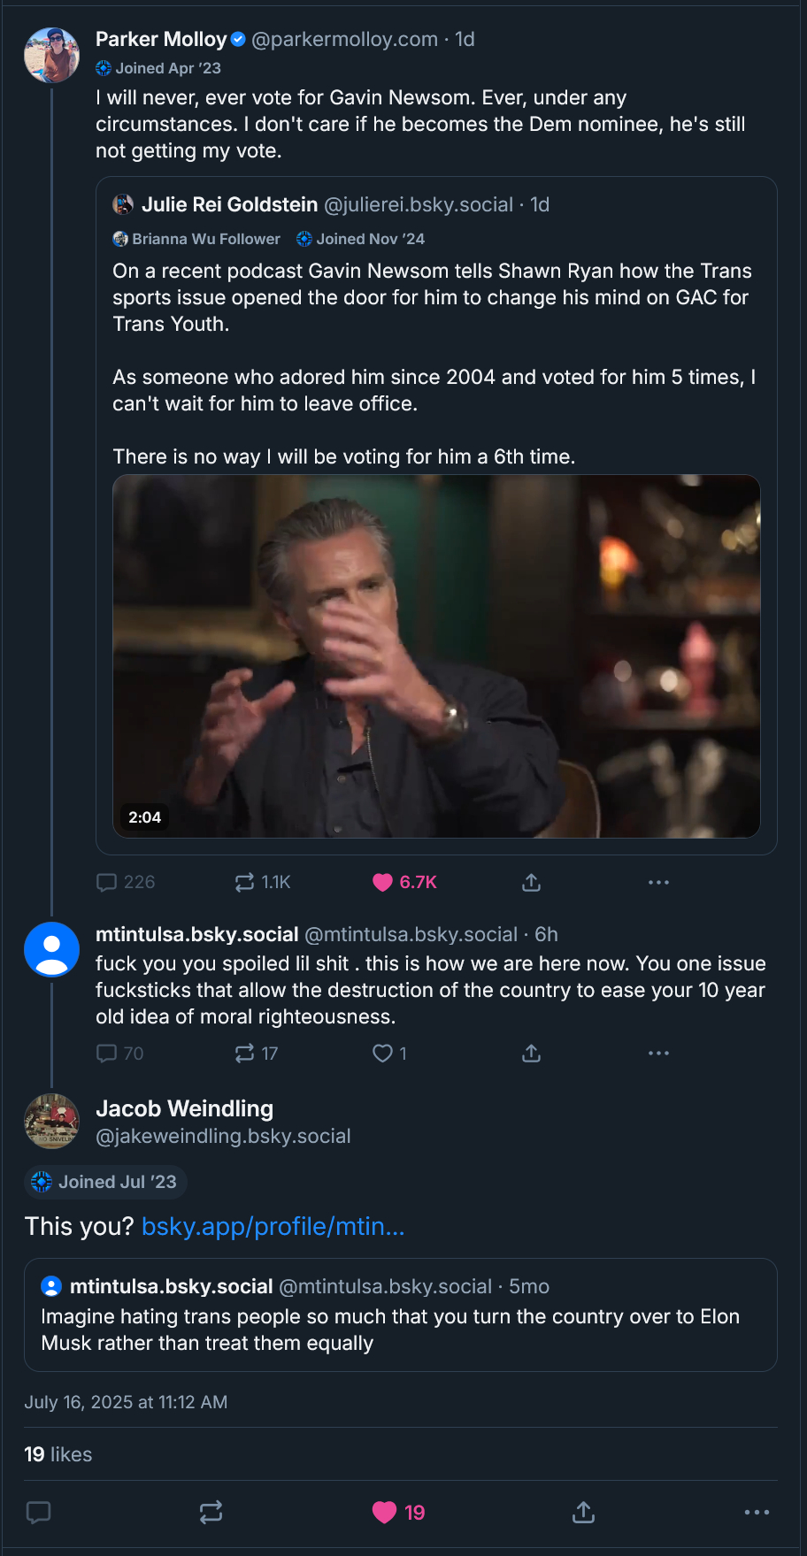
Task: View the 19 likes list
Action: click(x=58, y=1454)
